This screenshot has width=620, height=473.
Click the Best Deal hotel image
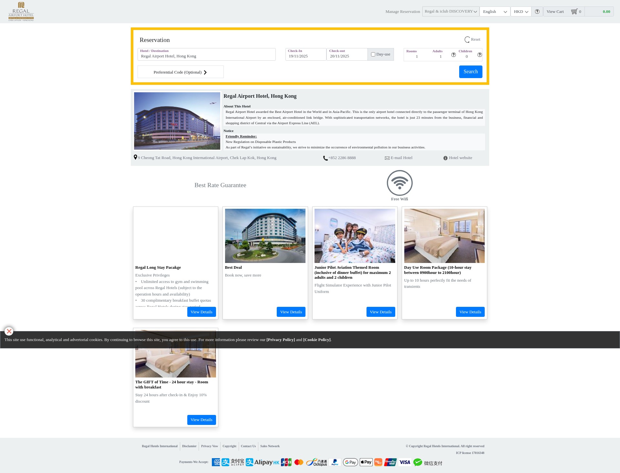coord(265,236)
